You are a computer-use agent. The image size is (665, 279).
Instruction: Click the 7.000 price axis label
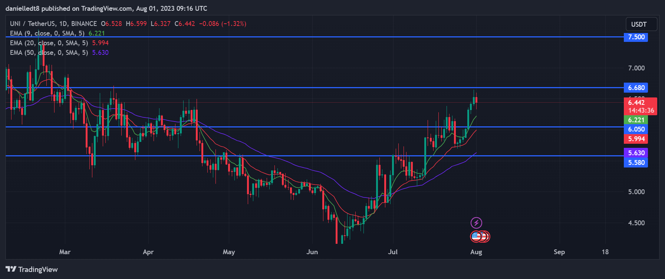tap(636, 68)
